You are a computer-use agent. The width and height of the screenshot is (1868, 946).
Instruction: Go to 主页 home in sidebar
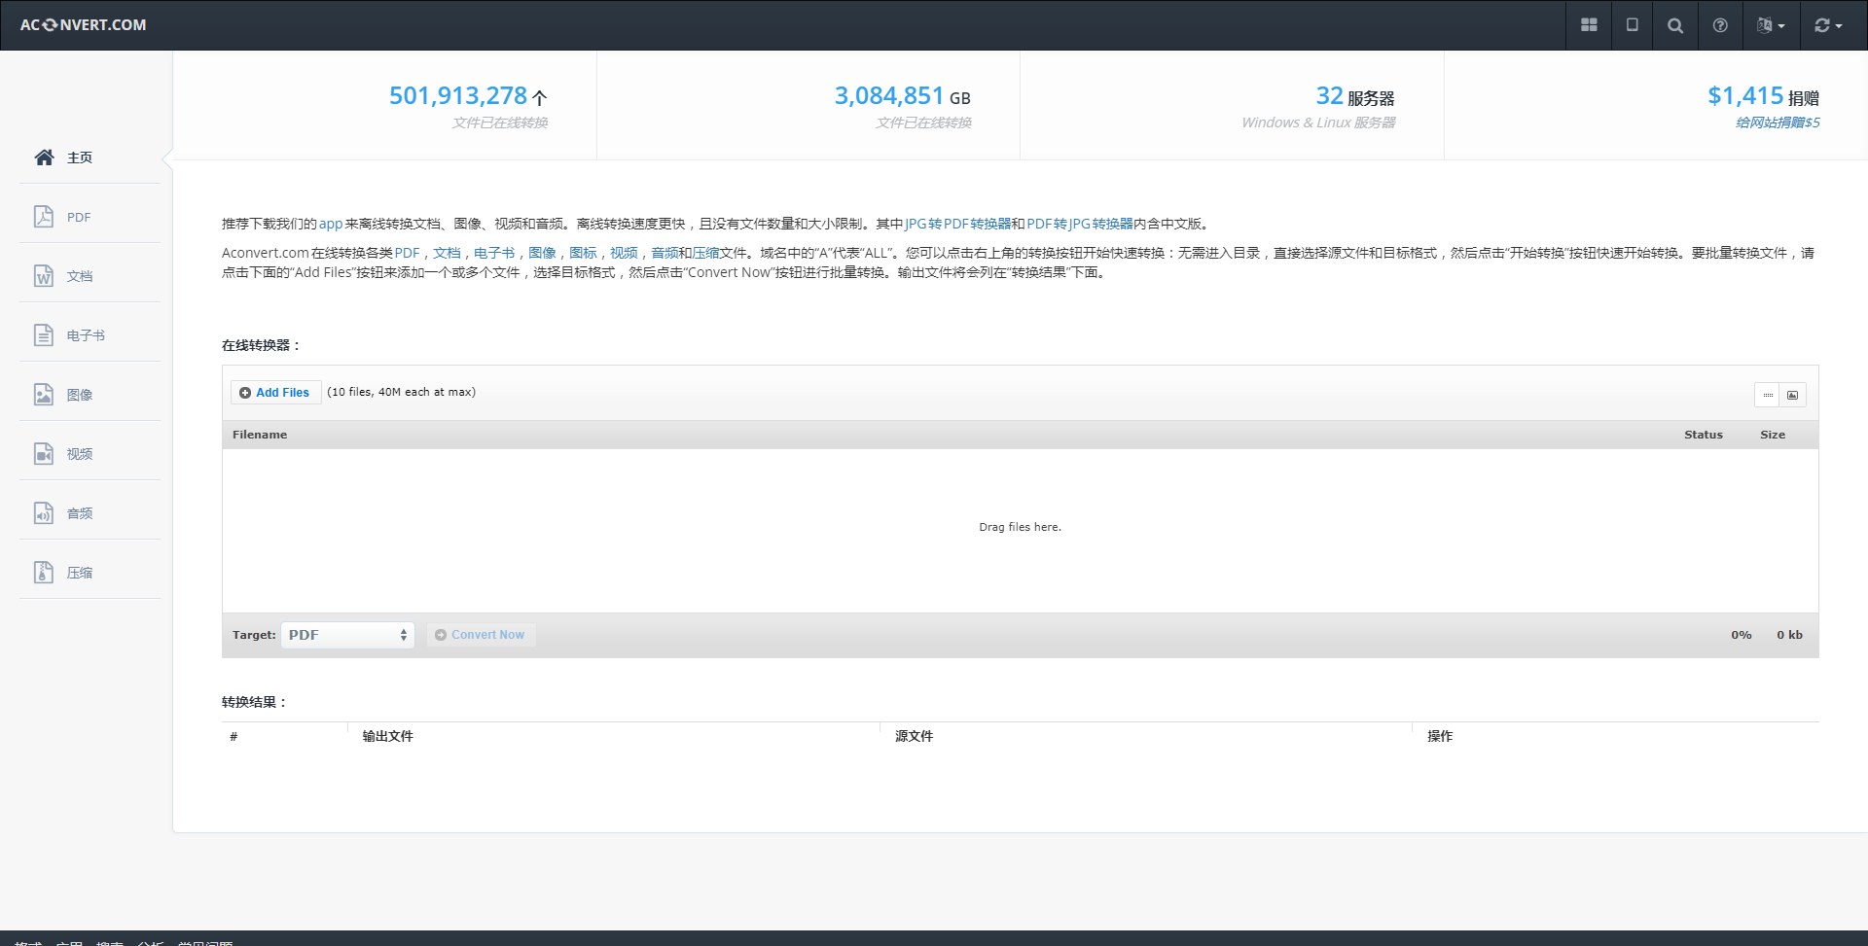79,158
